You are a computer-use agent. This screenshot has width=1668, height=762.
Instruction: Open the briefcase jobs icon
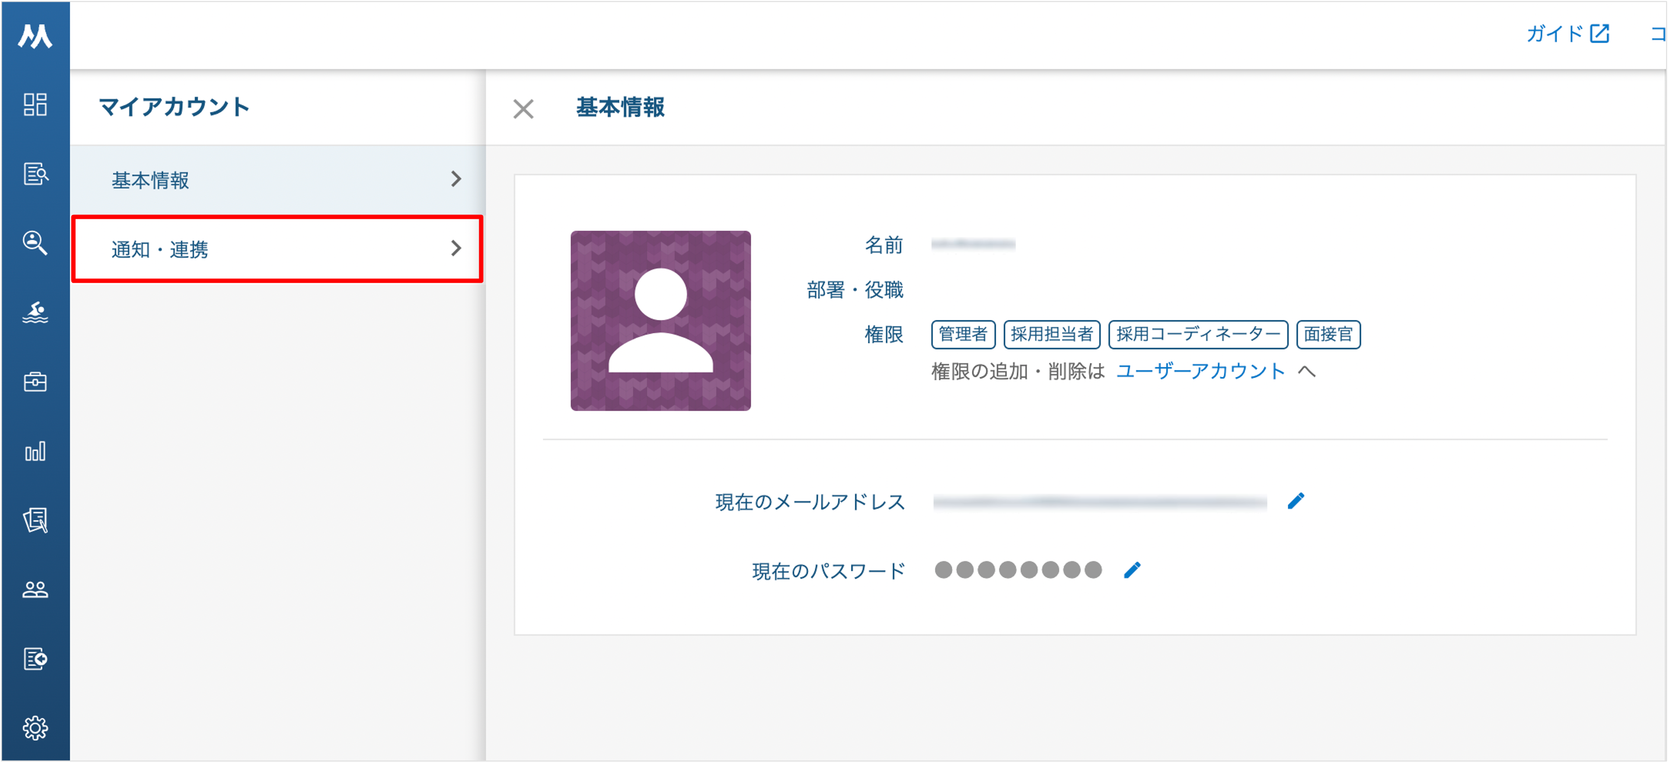click(x=35, y=382)
